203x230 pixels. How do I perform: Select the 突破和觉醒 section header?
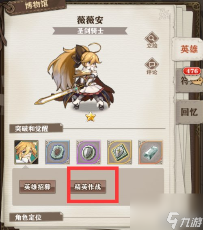[x=36, y=129]
